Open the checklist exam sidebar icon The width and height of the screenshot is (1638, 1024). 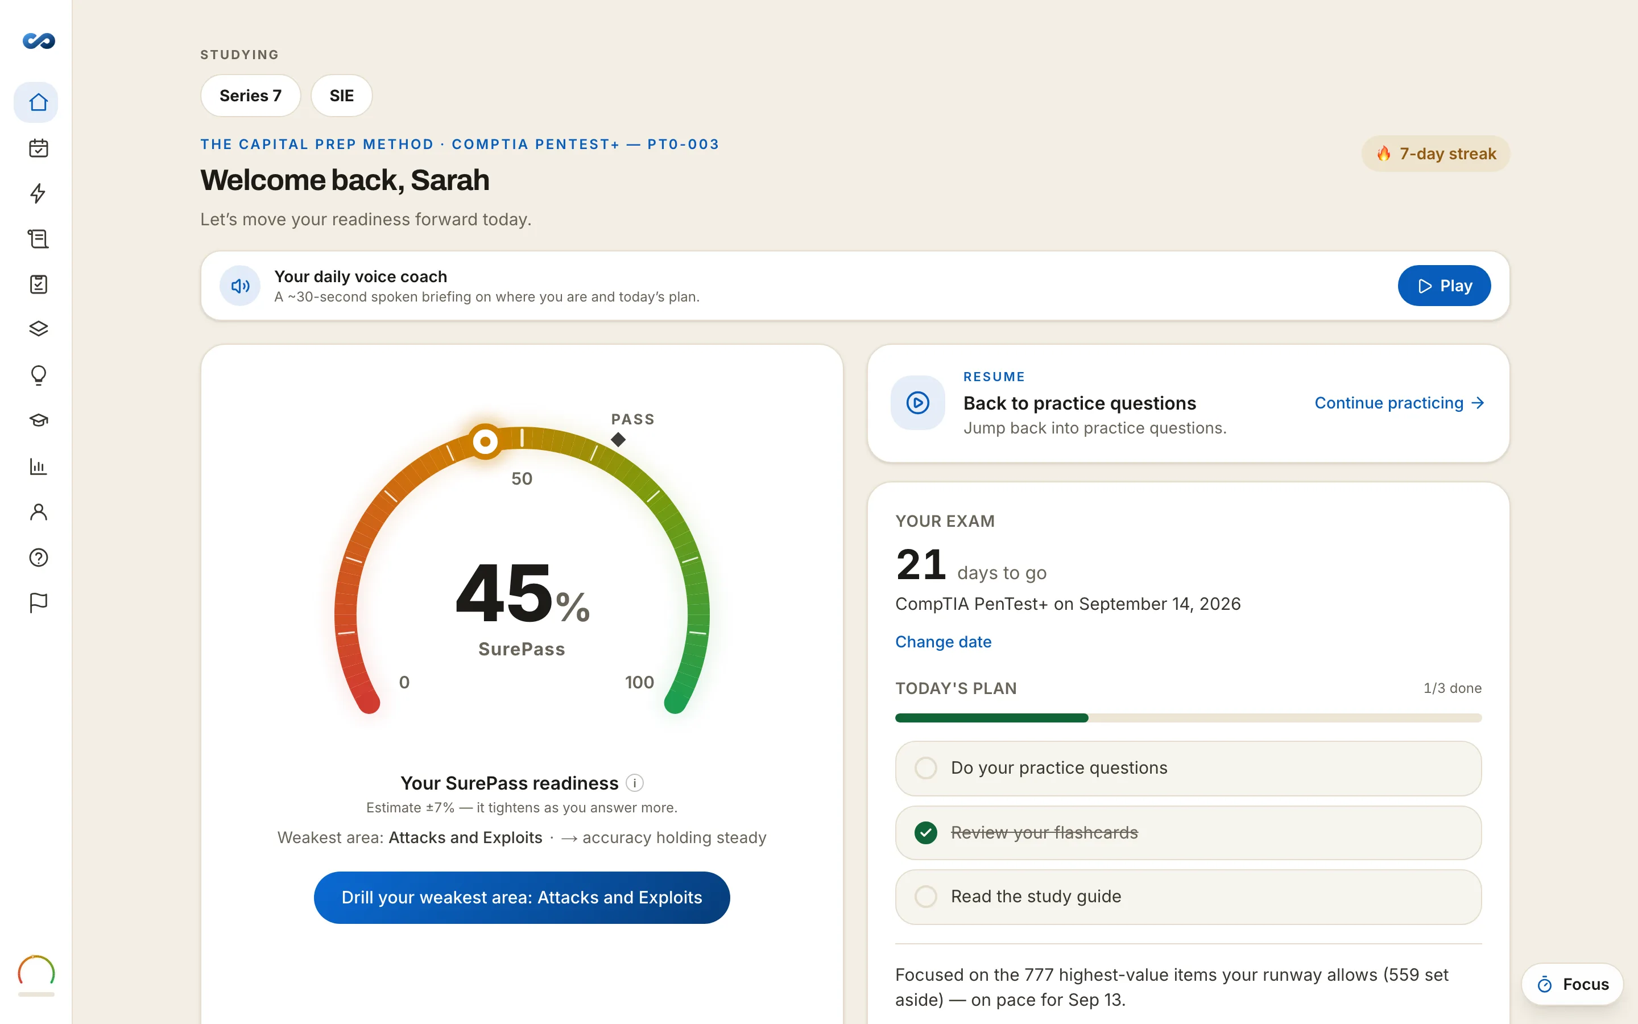tap(38, 284)
